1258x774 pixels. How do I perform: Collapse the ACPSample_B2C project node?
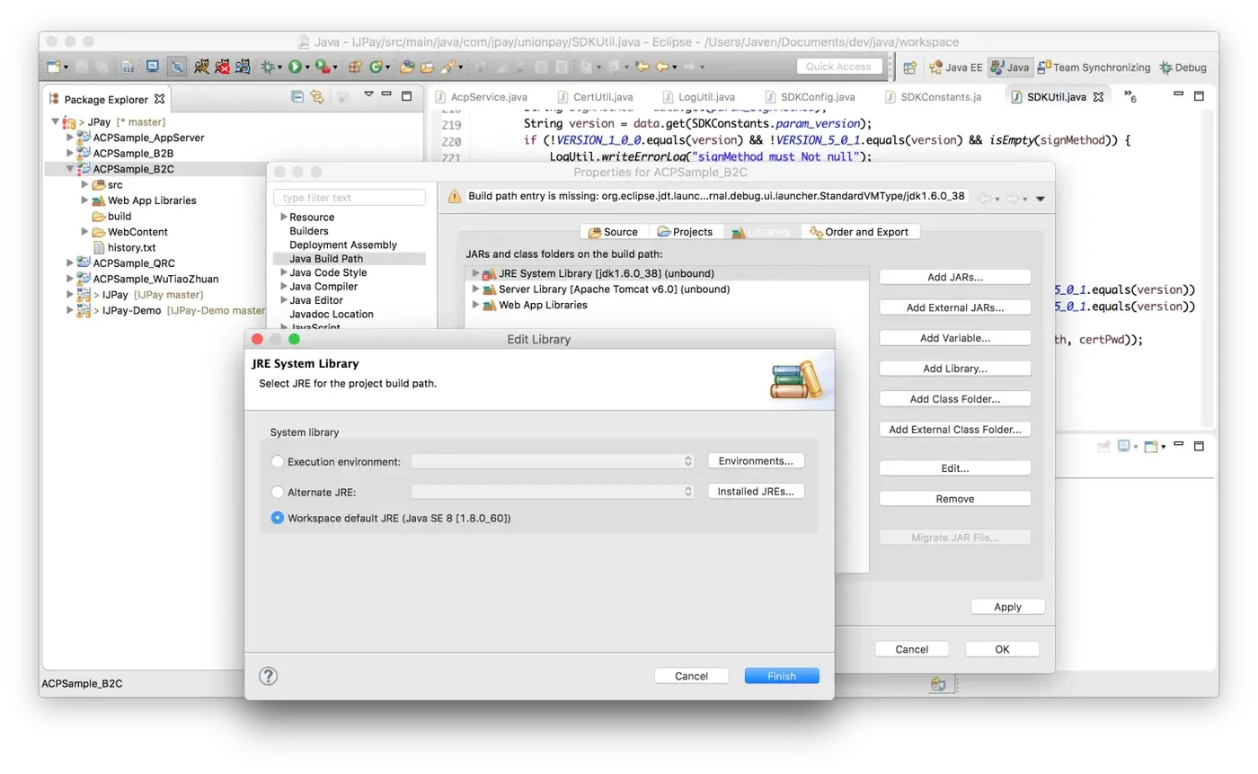click(71, 168)
